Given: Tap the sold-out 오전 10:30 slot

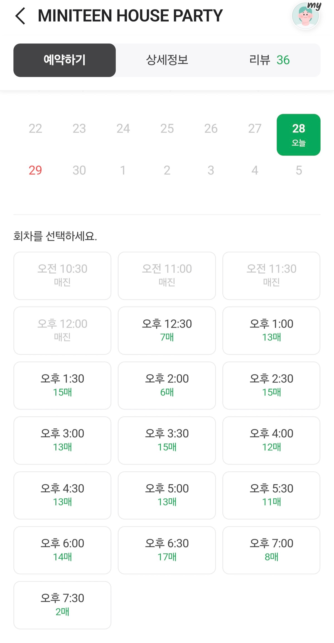Looking at the screenshot, I should [62, 275].
